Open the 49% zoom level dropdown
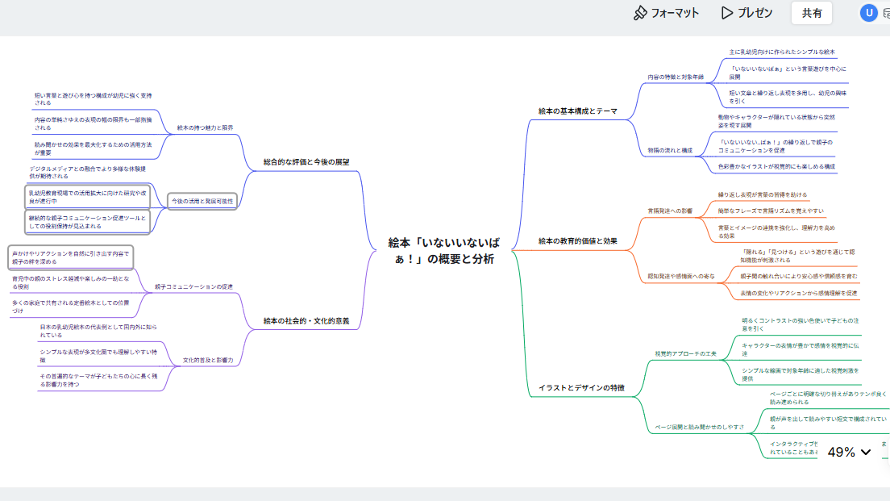Image resolution: width=890 pixels, height=501 pixels. [850, 453]
